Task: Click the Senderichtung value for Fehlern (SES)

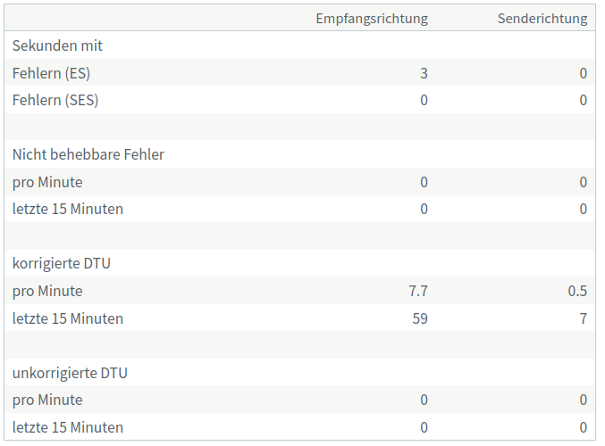Action: point(583,100)
